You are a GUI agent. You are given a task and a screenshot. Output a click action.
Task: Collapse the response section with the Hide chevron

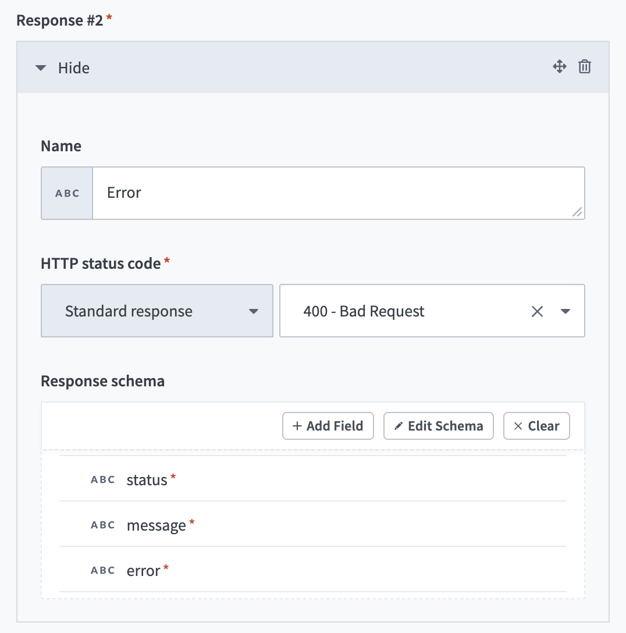click(40, 67)
